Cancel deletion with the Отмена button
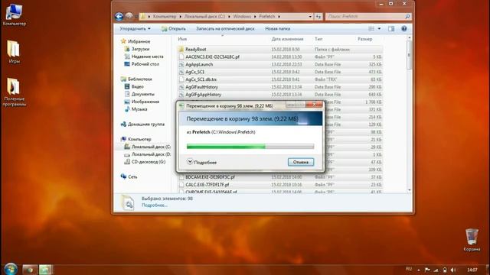The width and height of the screenshot is (490, 275). (x=301, y=162)
